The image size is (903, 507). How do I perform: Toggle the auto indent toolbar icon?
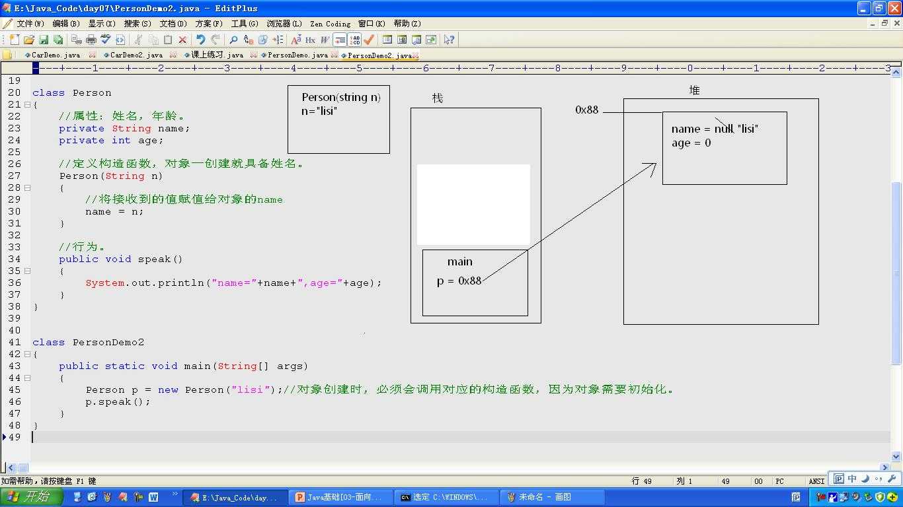pos(340,40)
